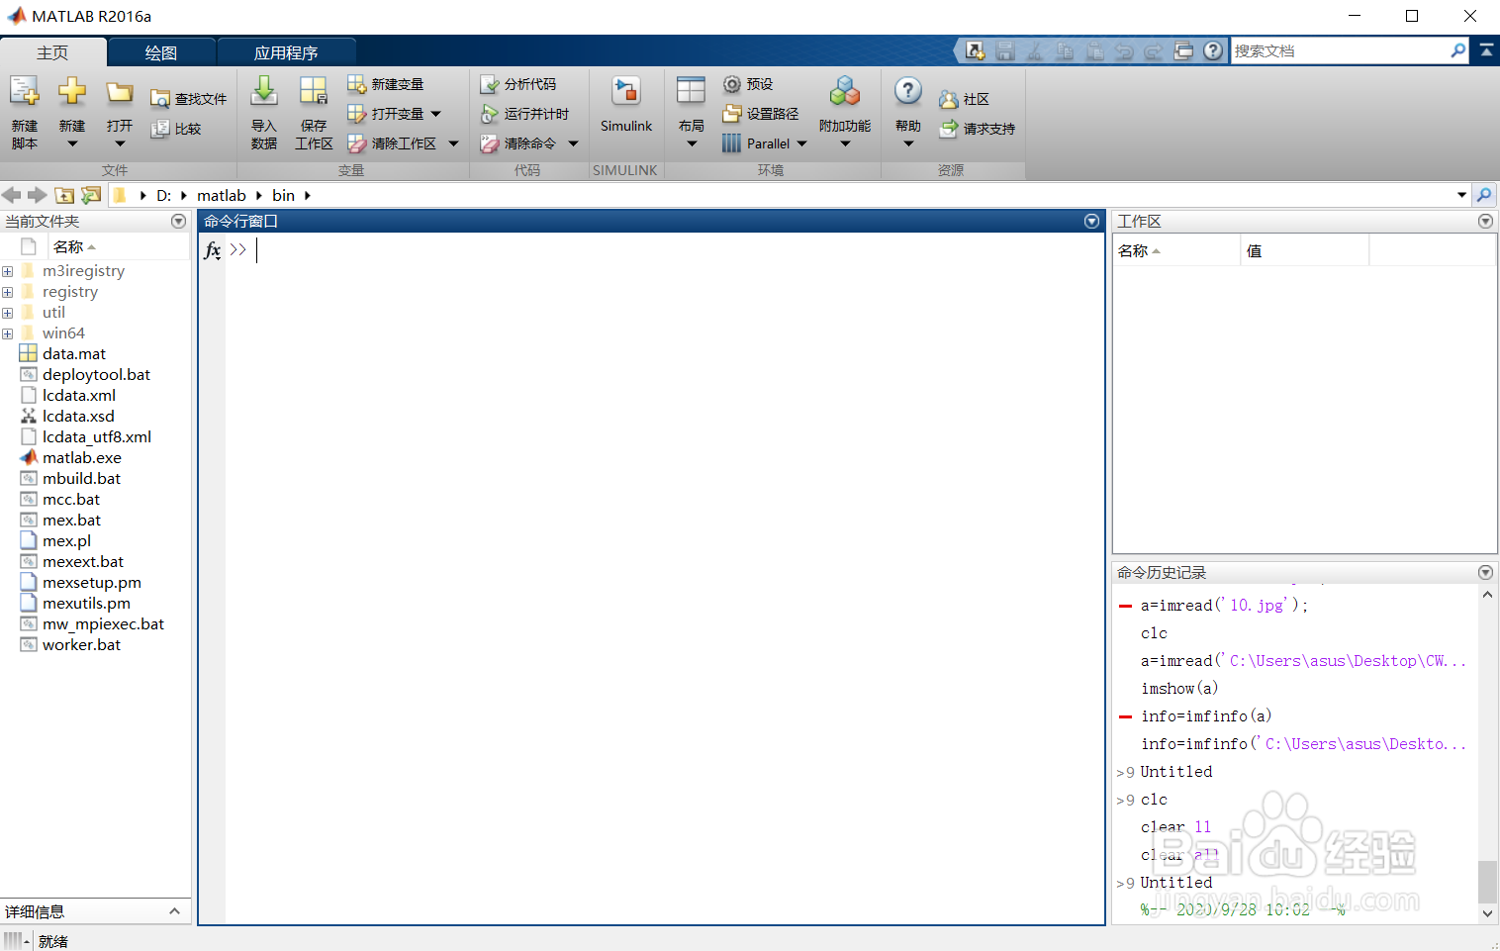Click the search folder magnifier icon

[x=1484, y=195]
